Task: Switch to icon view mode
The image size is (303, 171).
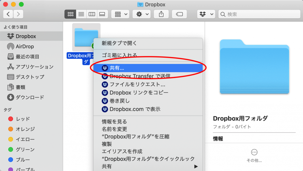Action: click(70, 14)
